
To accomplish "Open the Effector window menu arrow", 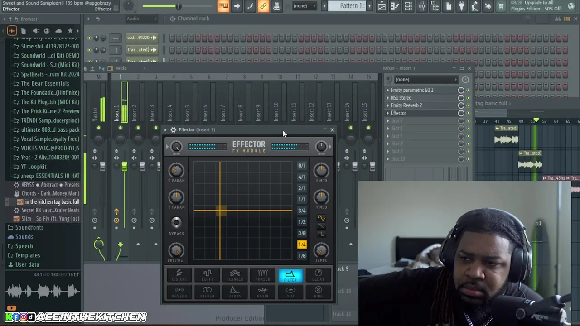I will (165, 130).
